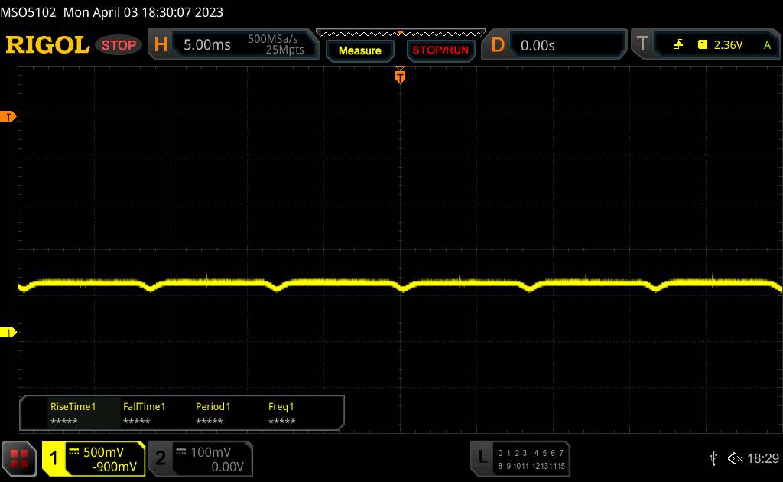The height and width of the screenshot is (482, 783).
Task: Click the yellow channel 1 ground marker
Action: (x=8, y=332)
